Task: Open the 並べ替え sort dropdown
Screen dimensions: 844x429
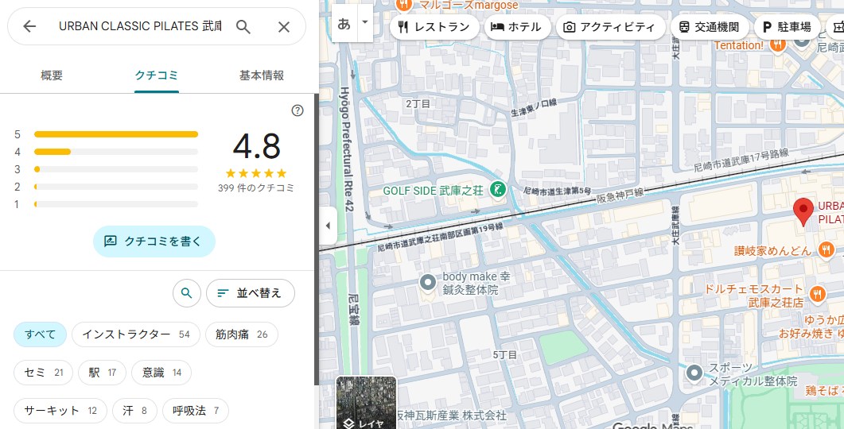Action: point(251,293)
